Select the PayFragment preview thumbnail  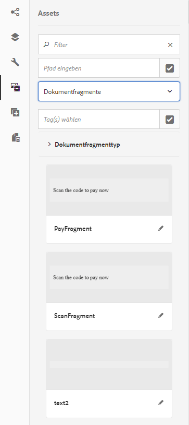tap(109, 190)
